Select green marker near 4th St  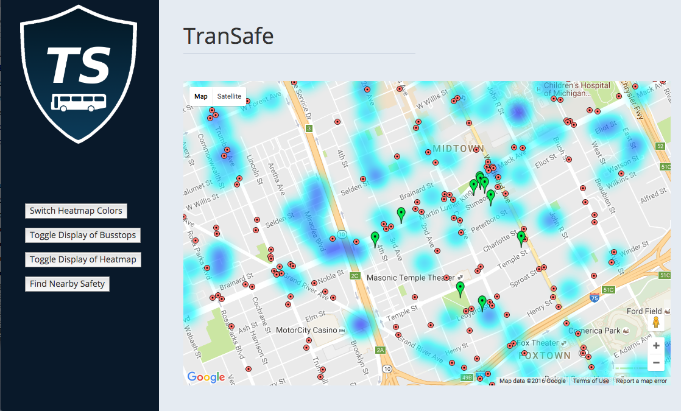point(375,239)
